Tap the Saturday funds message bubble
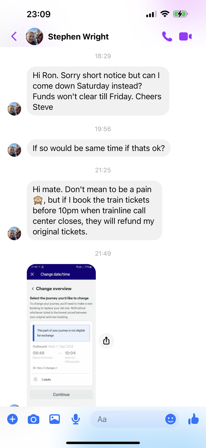 click(x=98, y=91)
